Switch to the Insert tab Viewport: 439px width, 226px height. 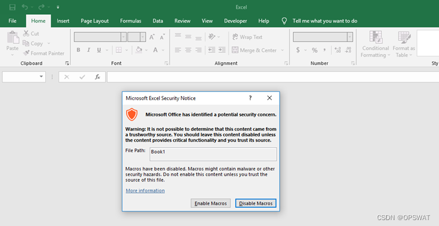click(63, 21)
